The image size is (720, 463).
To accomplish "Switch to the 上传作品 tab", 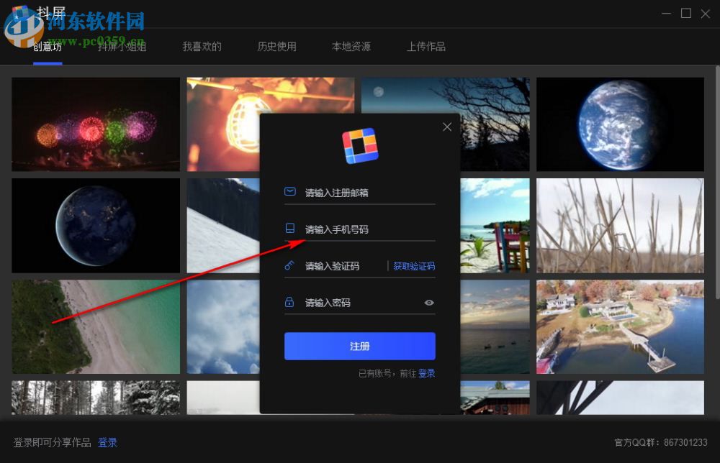I will pyautogui.click(x=426, y=46).
